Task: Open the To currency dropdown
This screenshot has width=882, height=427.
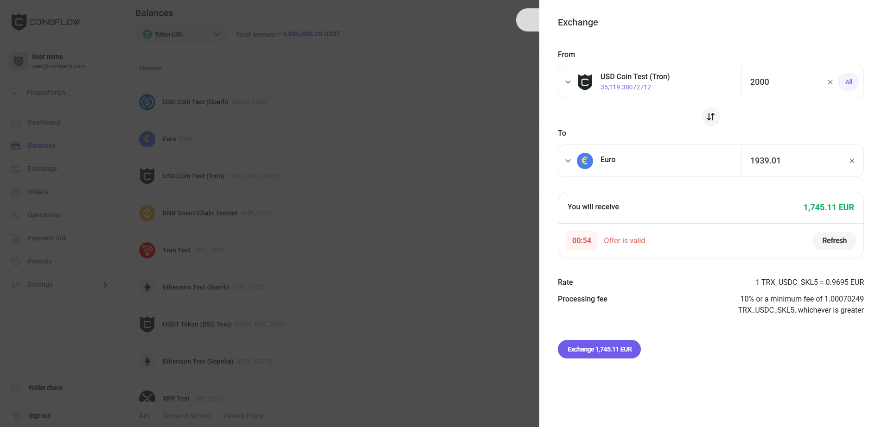Action: [568, 161]
